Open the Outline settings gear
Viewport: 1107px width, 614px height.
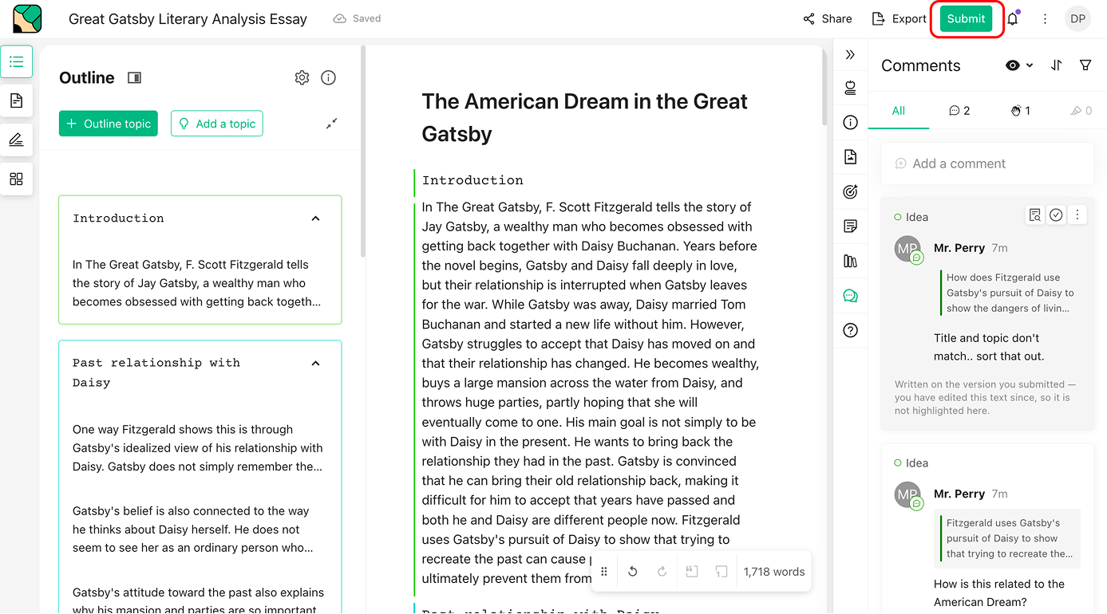(x=302, y=77)
